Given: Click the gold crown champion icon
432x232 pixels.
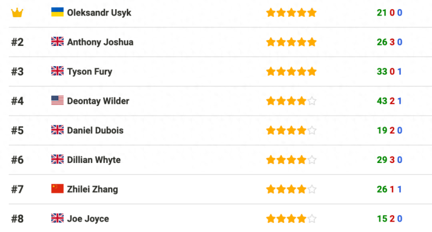Looking at the screenshot, I should click(x=17, y=12).
